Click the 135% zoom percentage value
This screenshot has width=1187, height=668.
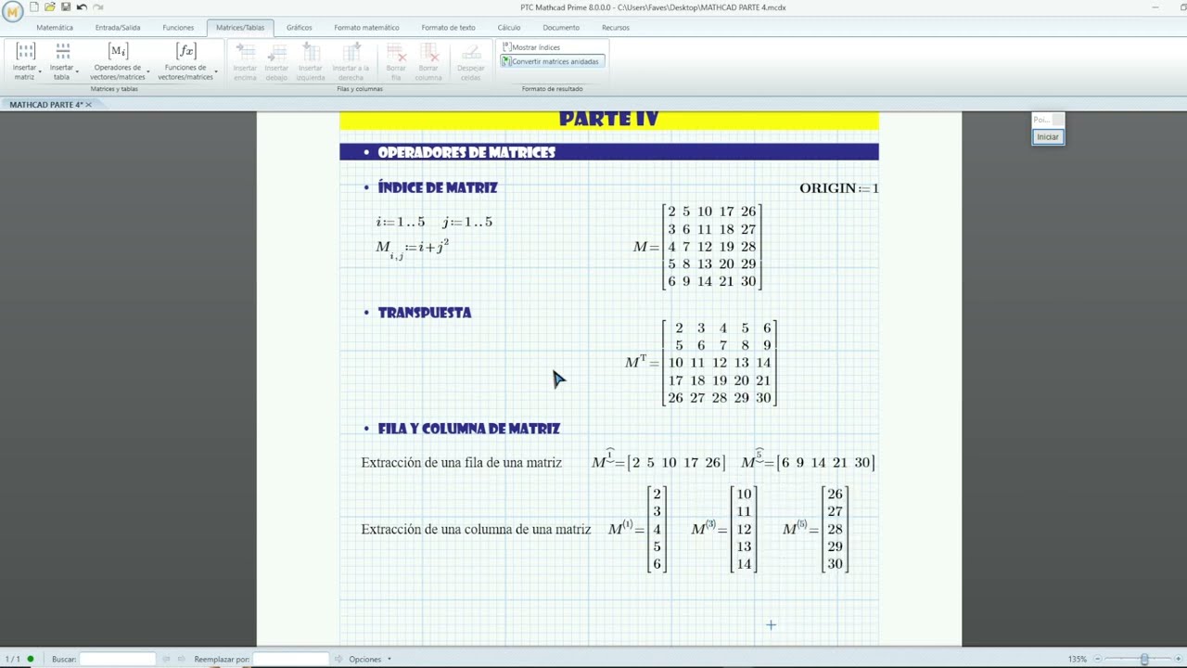coord(1077,659)
